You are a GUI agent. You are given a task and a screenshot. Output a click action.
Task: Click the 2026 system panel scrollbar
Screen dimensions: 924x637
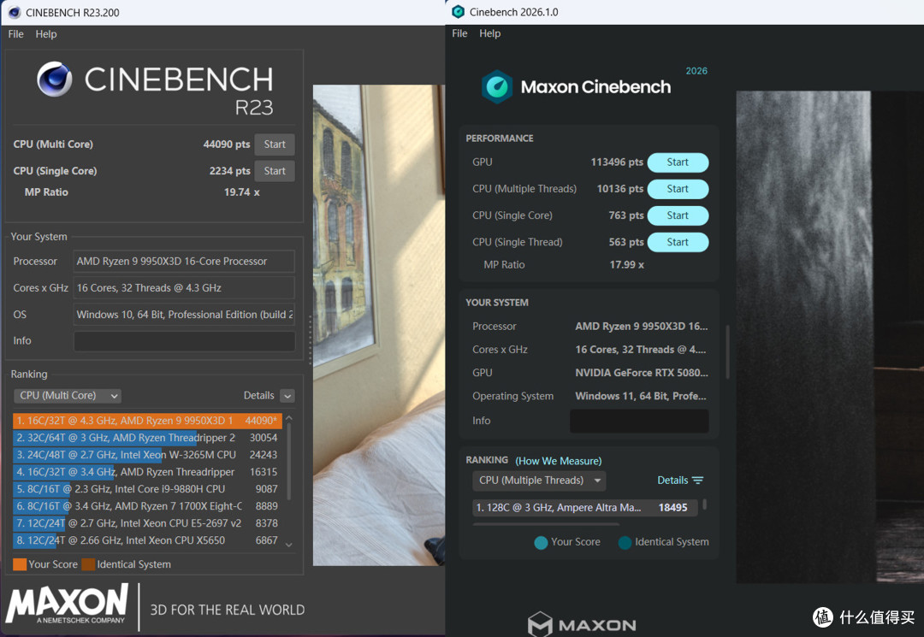point(728,351)
